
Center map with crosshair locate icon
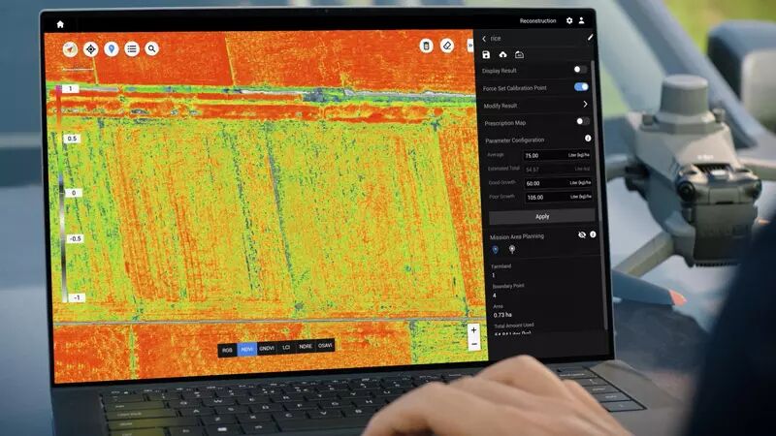tap(90, 49)
